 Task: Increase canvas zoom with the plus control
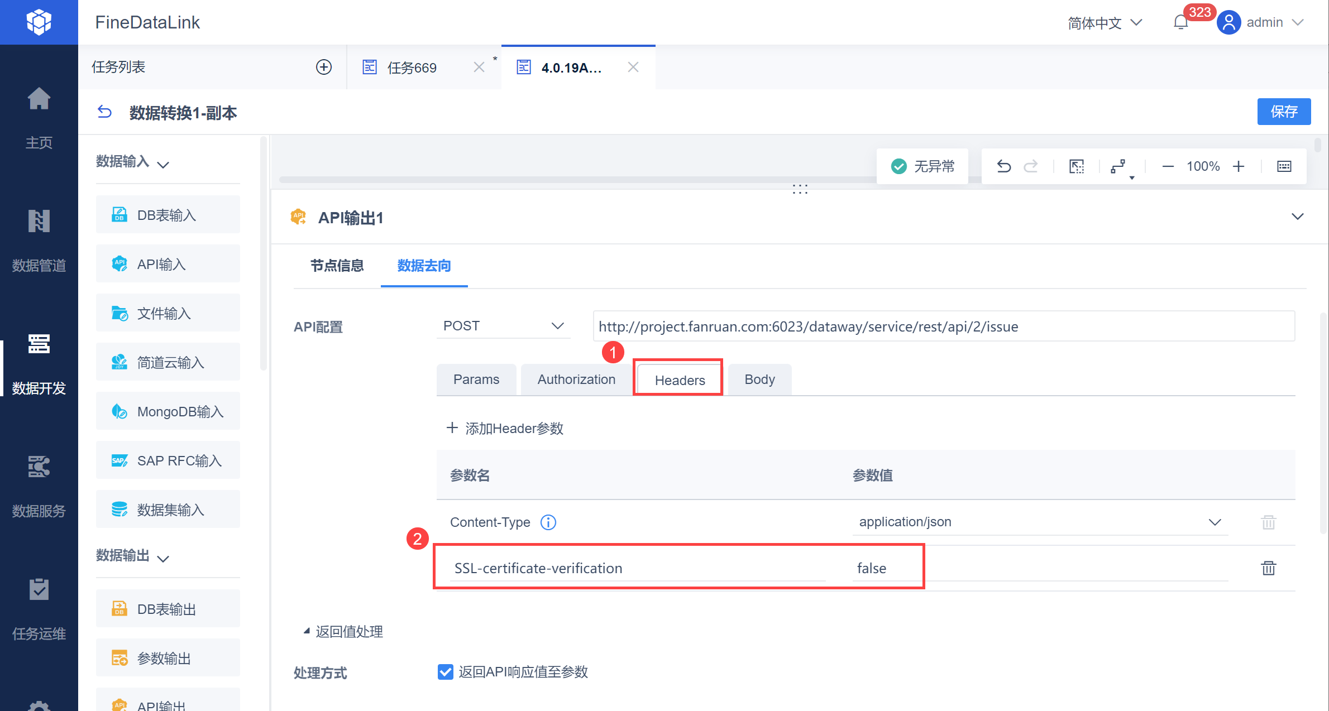1239,166
